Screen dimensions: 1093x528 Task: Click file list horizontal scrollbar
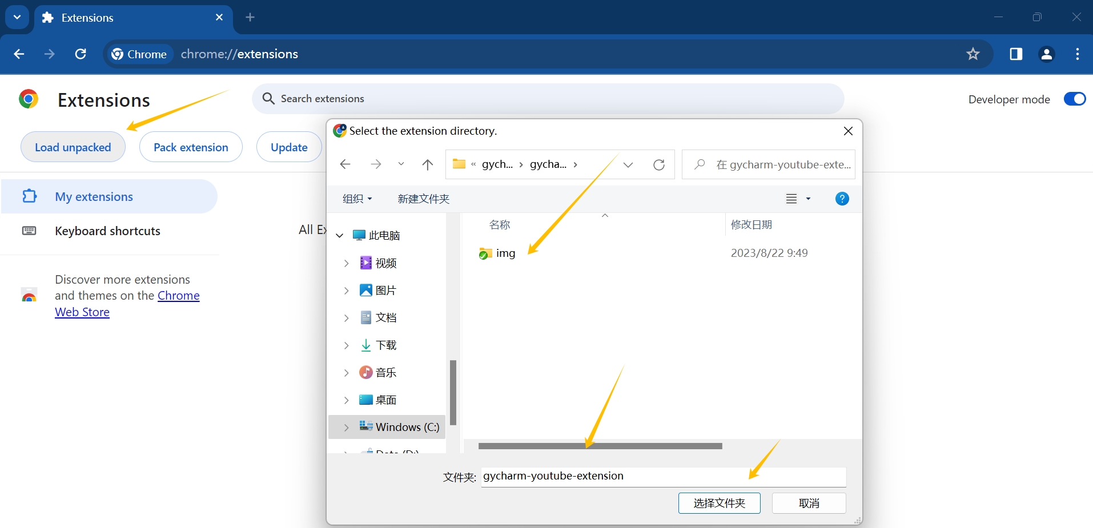tap(600, 446)
